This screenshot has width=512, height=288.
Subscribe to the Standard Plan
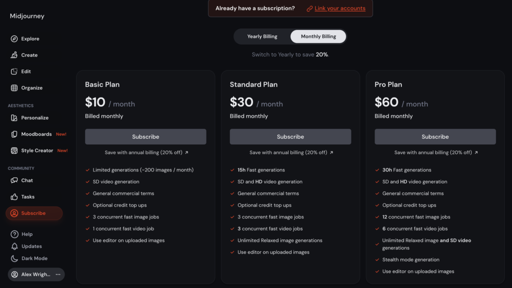(290, 136)
